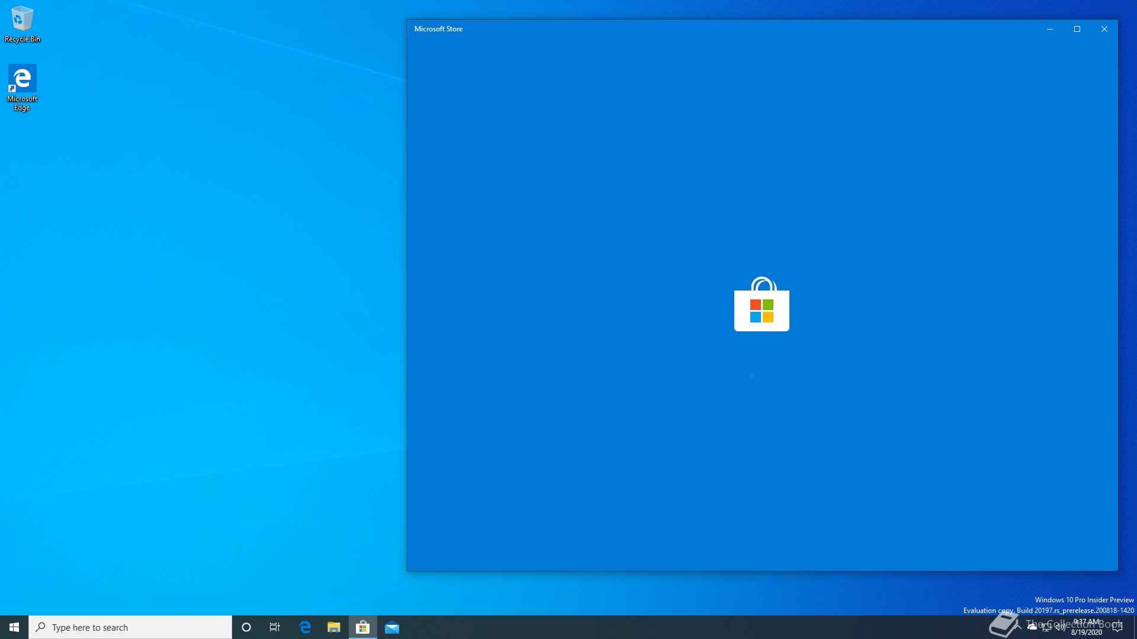Open the Recycle Bin desktop icon

[x=22, y=24]
